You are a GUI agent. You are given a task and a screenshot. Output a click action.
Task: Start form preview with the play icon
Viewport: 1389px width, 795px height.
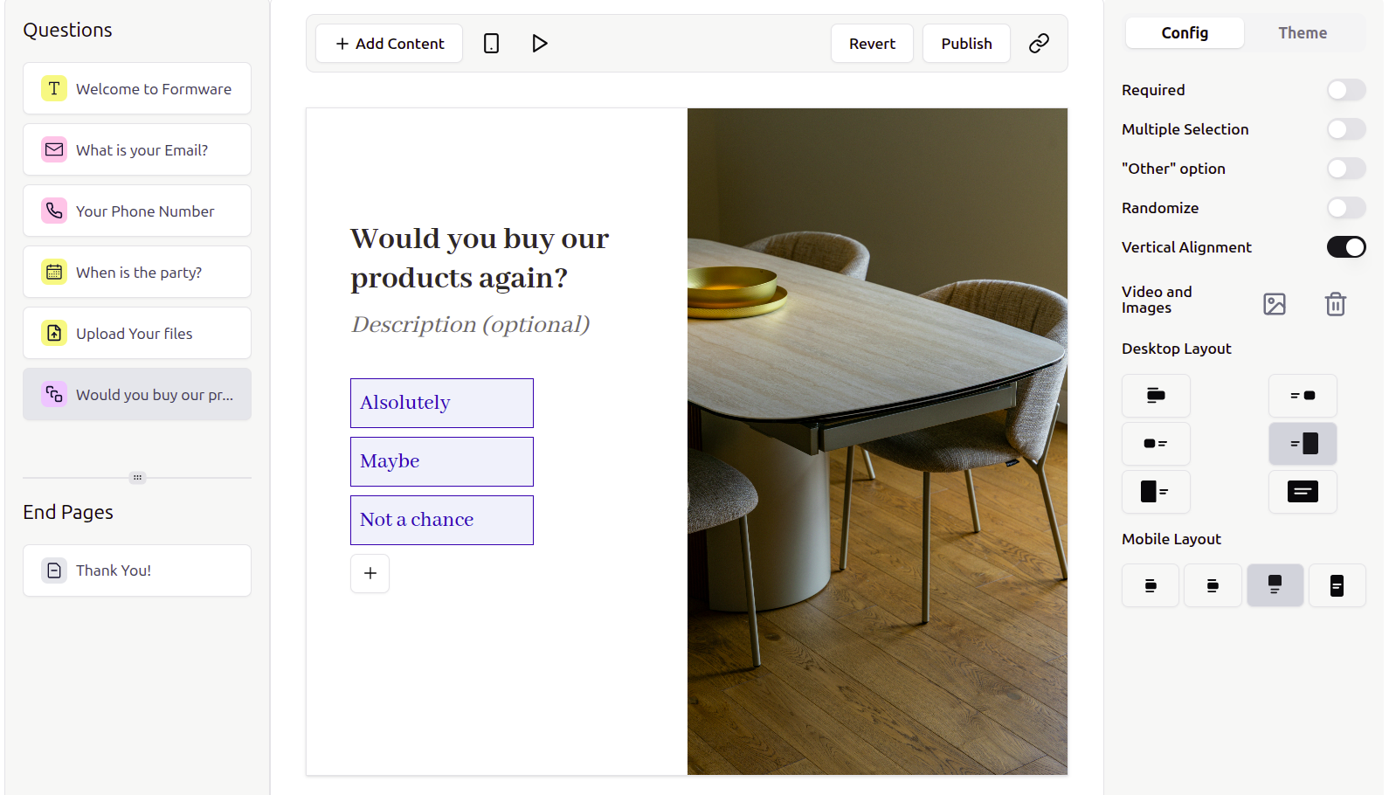[x=540, y=43]
